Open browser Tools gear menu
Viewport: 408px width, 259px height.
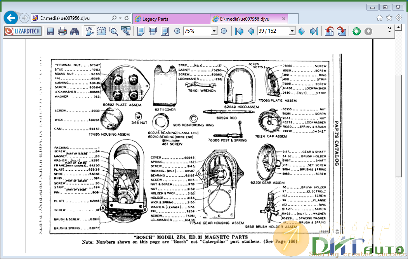click(x=399, y=18)
